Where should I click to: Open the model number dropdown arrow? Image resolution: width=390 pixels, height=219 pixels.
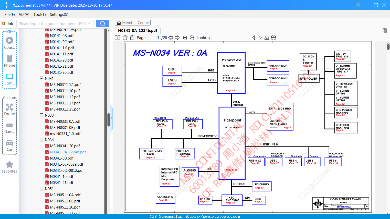(x=89, y=23)
